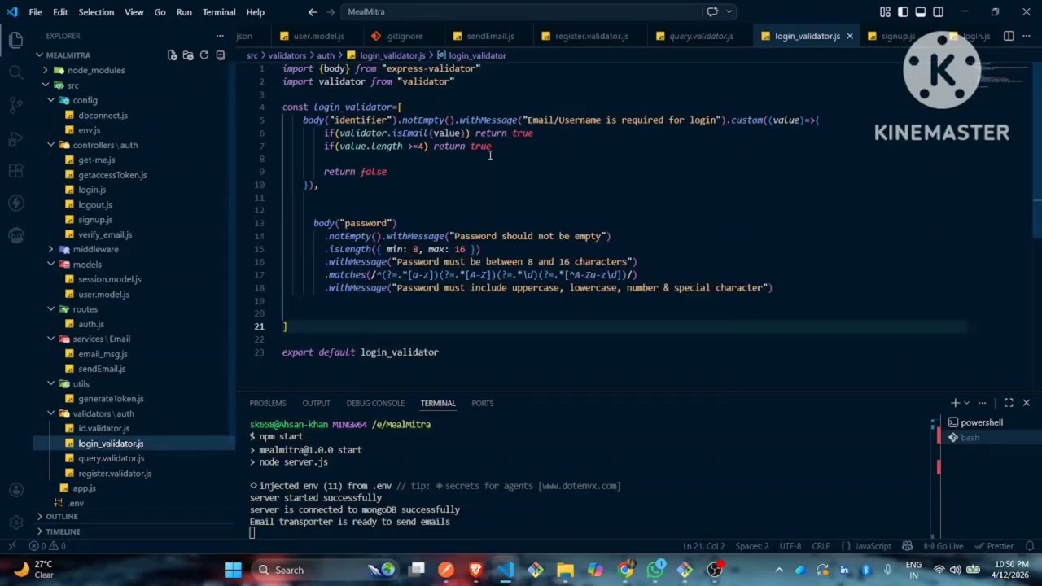Open the Source Control view
Image resolution: width=1042 pixels, height=586 pixels.
coord(15,105)
